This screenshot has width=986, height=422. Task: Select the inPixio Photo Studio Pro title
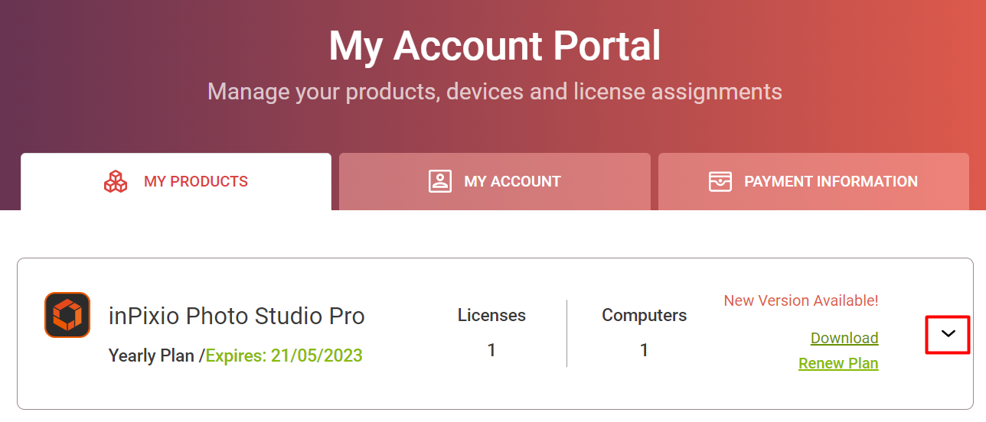tap(237, 316)
